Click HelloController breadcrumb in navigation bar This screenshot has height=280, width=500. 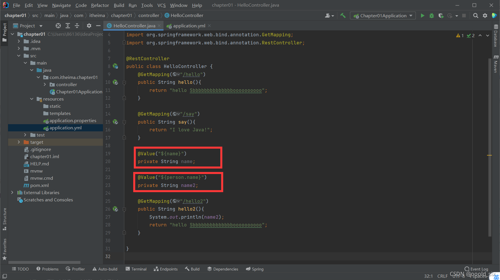click(x=184, y=16)
